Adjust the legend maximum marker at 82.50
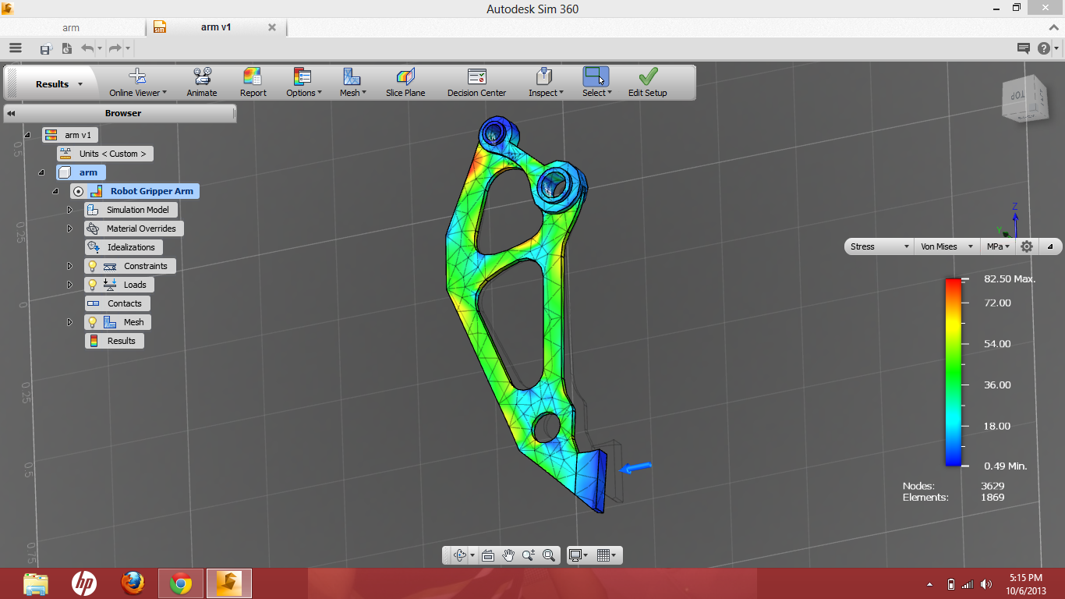This screenshot has width=1065, height=599. pos(967,279)
